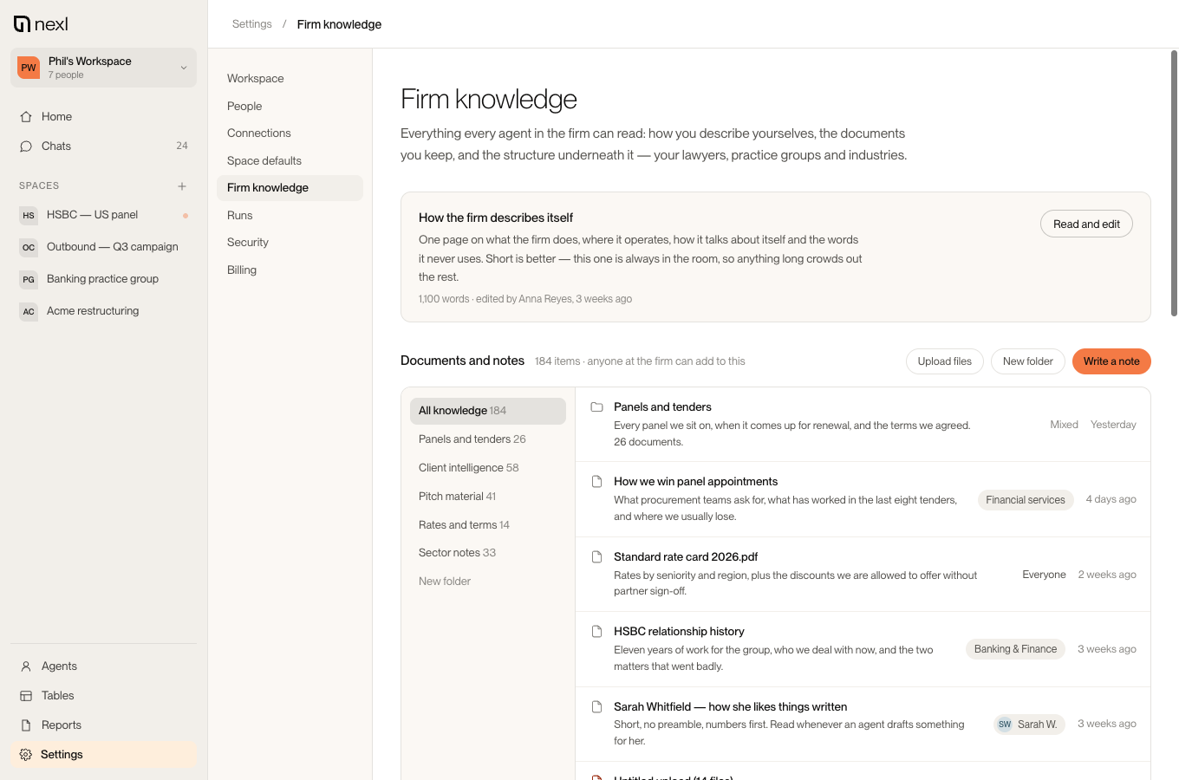Image resolution: width=1179 pixels, height=780 pixels.
Task: Open the Tables grid icon
Action: click(x=26, y=696)
